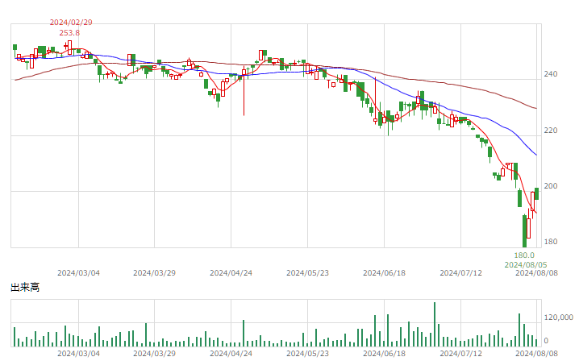The height and width of the screenshot is (361, 579).
Task: Click 2024/03/04 on the price chart axis
Action: [78, 273]
